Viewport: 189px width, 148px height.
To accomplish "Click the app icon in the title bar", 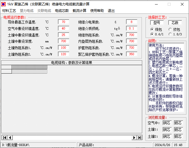I will click(3, 4).
